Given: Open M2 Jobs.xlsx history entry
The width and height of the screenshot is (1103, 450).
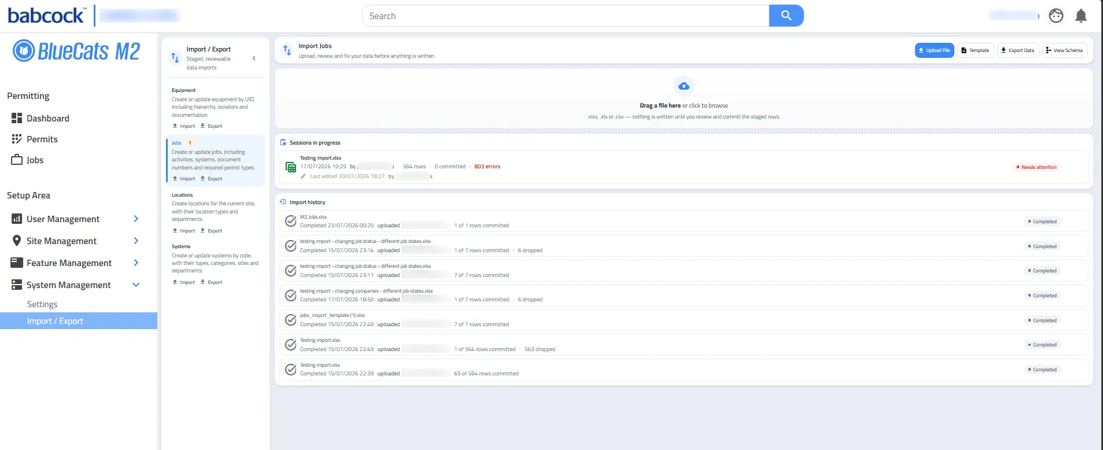Looking at the screenshot, I should coord(684,222).
